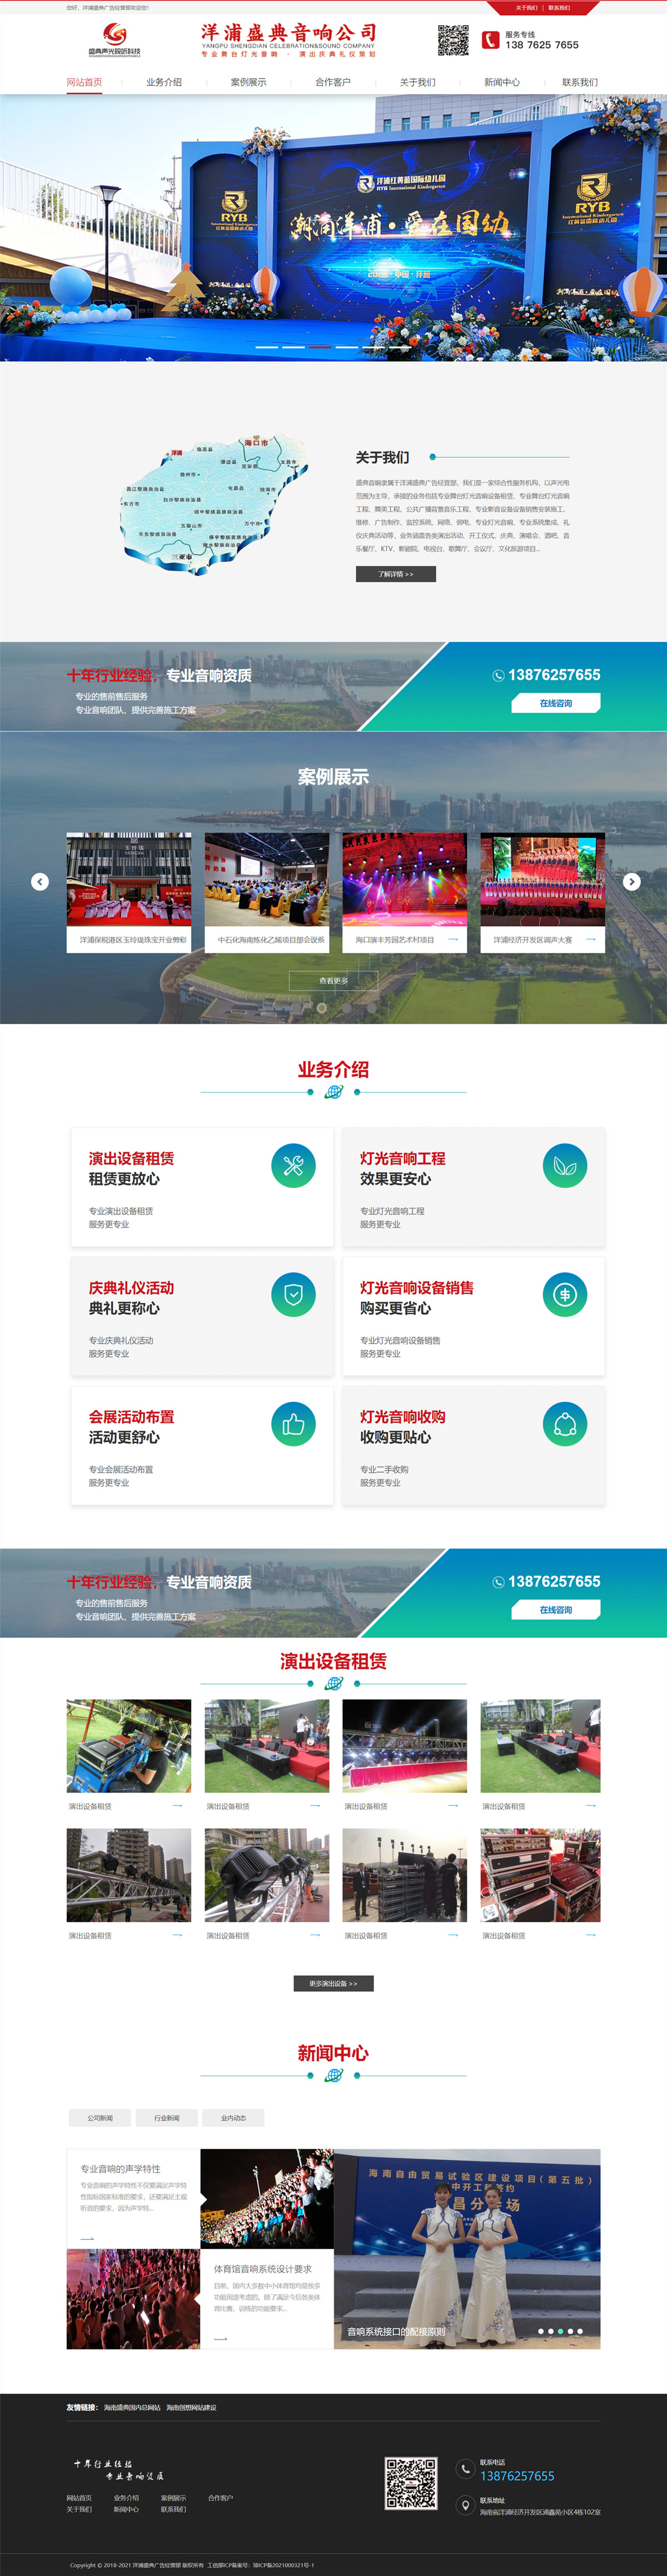The width and height of the screenshot is (667, 2576).
Task: Click the circular icon for 灯光音响收购
Action: point(564,1424)
